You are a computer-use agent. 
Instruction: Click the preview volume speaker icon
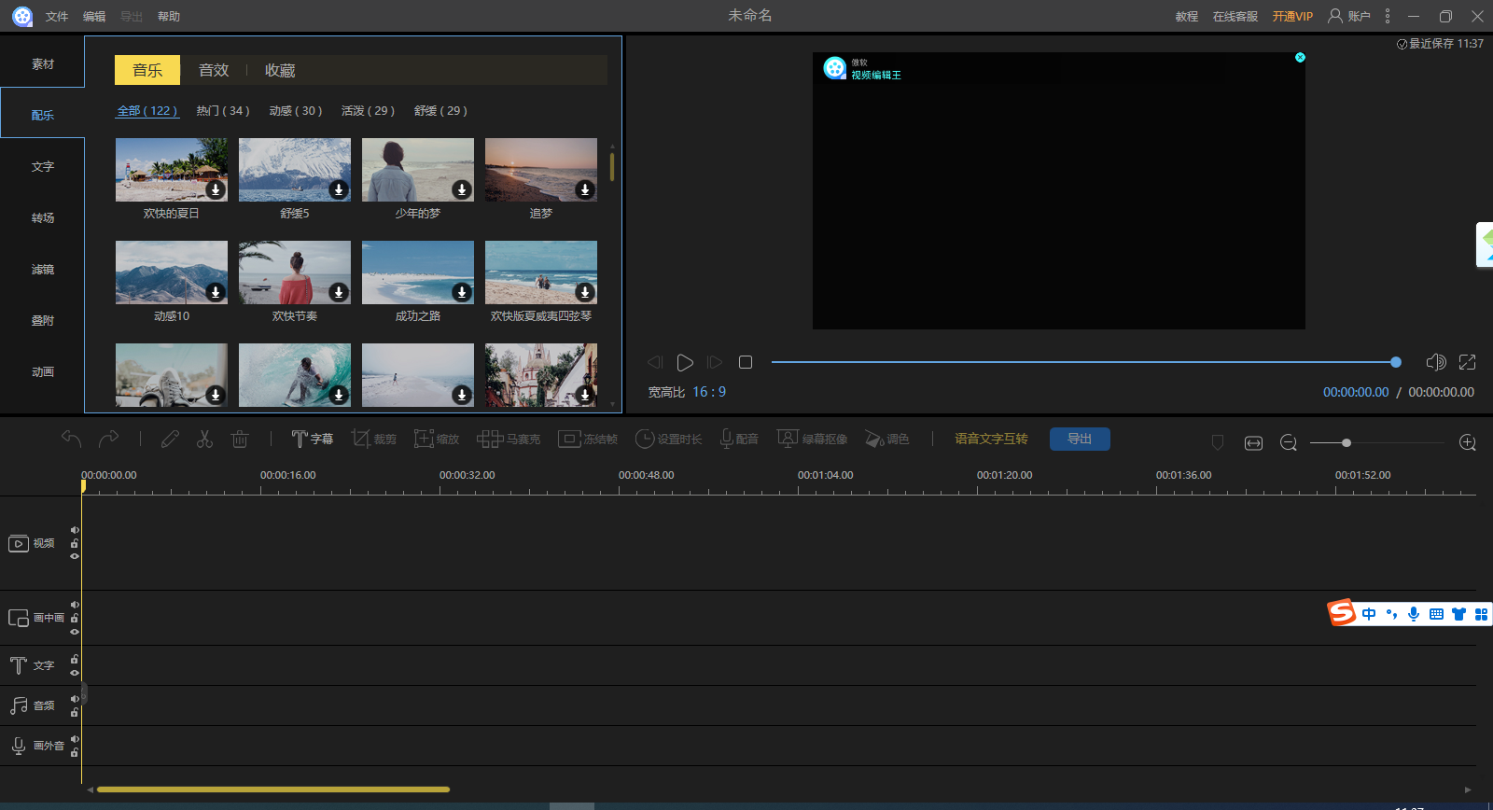1435,362
